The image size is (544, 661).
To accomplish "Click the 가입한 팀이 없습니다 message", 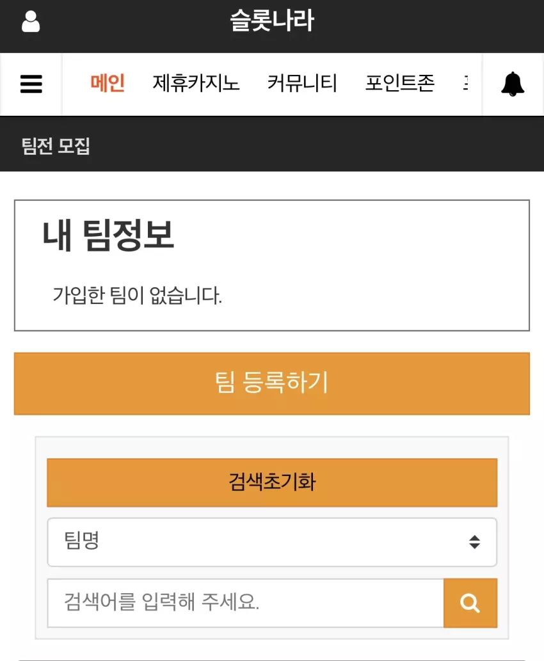I will pyautogui.click(x=137, y=295).
